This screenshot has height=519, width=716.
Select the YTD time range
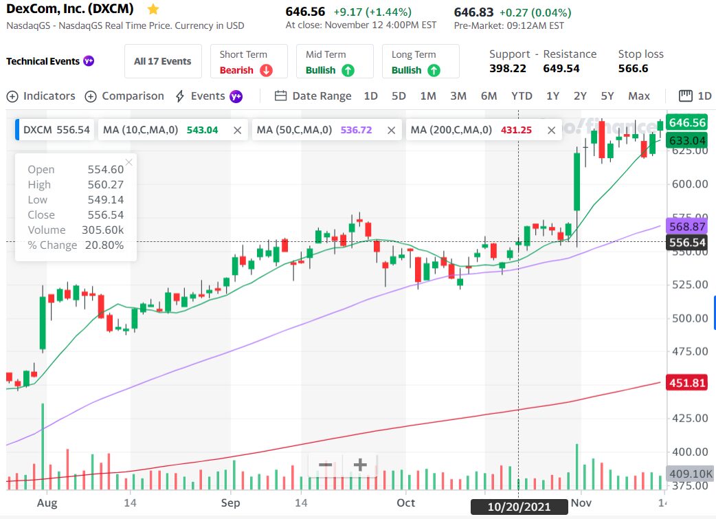[522, 96]
